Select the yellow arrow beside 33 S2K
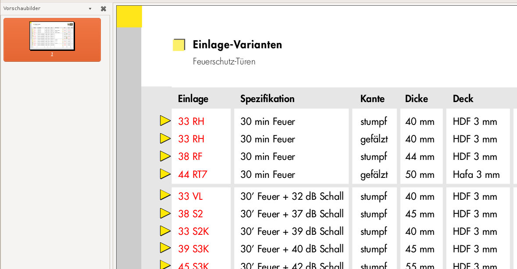This screenshot has height=269, width=517. click(x=165, y=231)
